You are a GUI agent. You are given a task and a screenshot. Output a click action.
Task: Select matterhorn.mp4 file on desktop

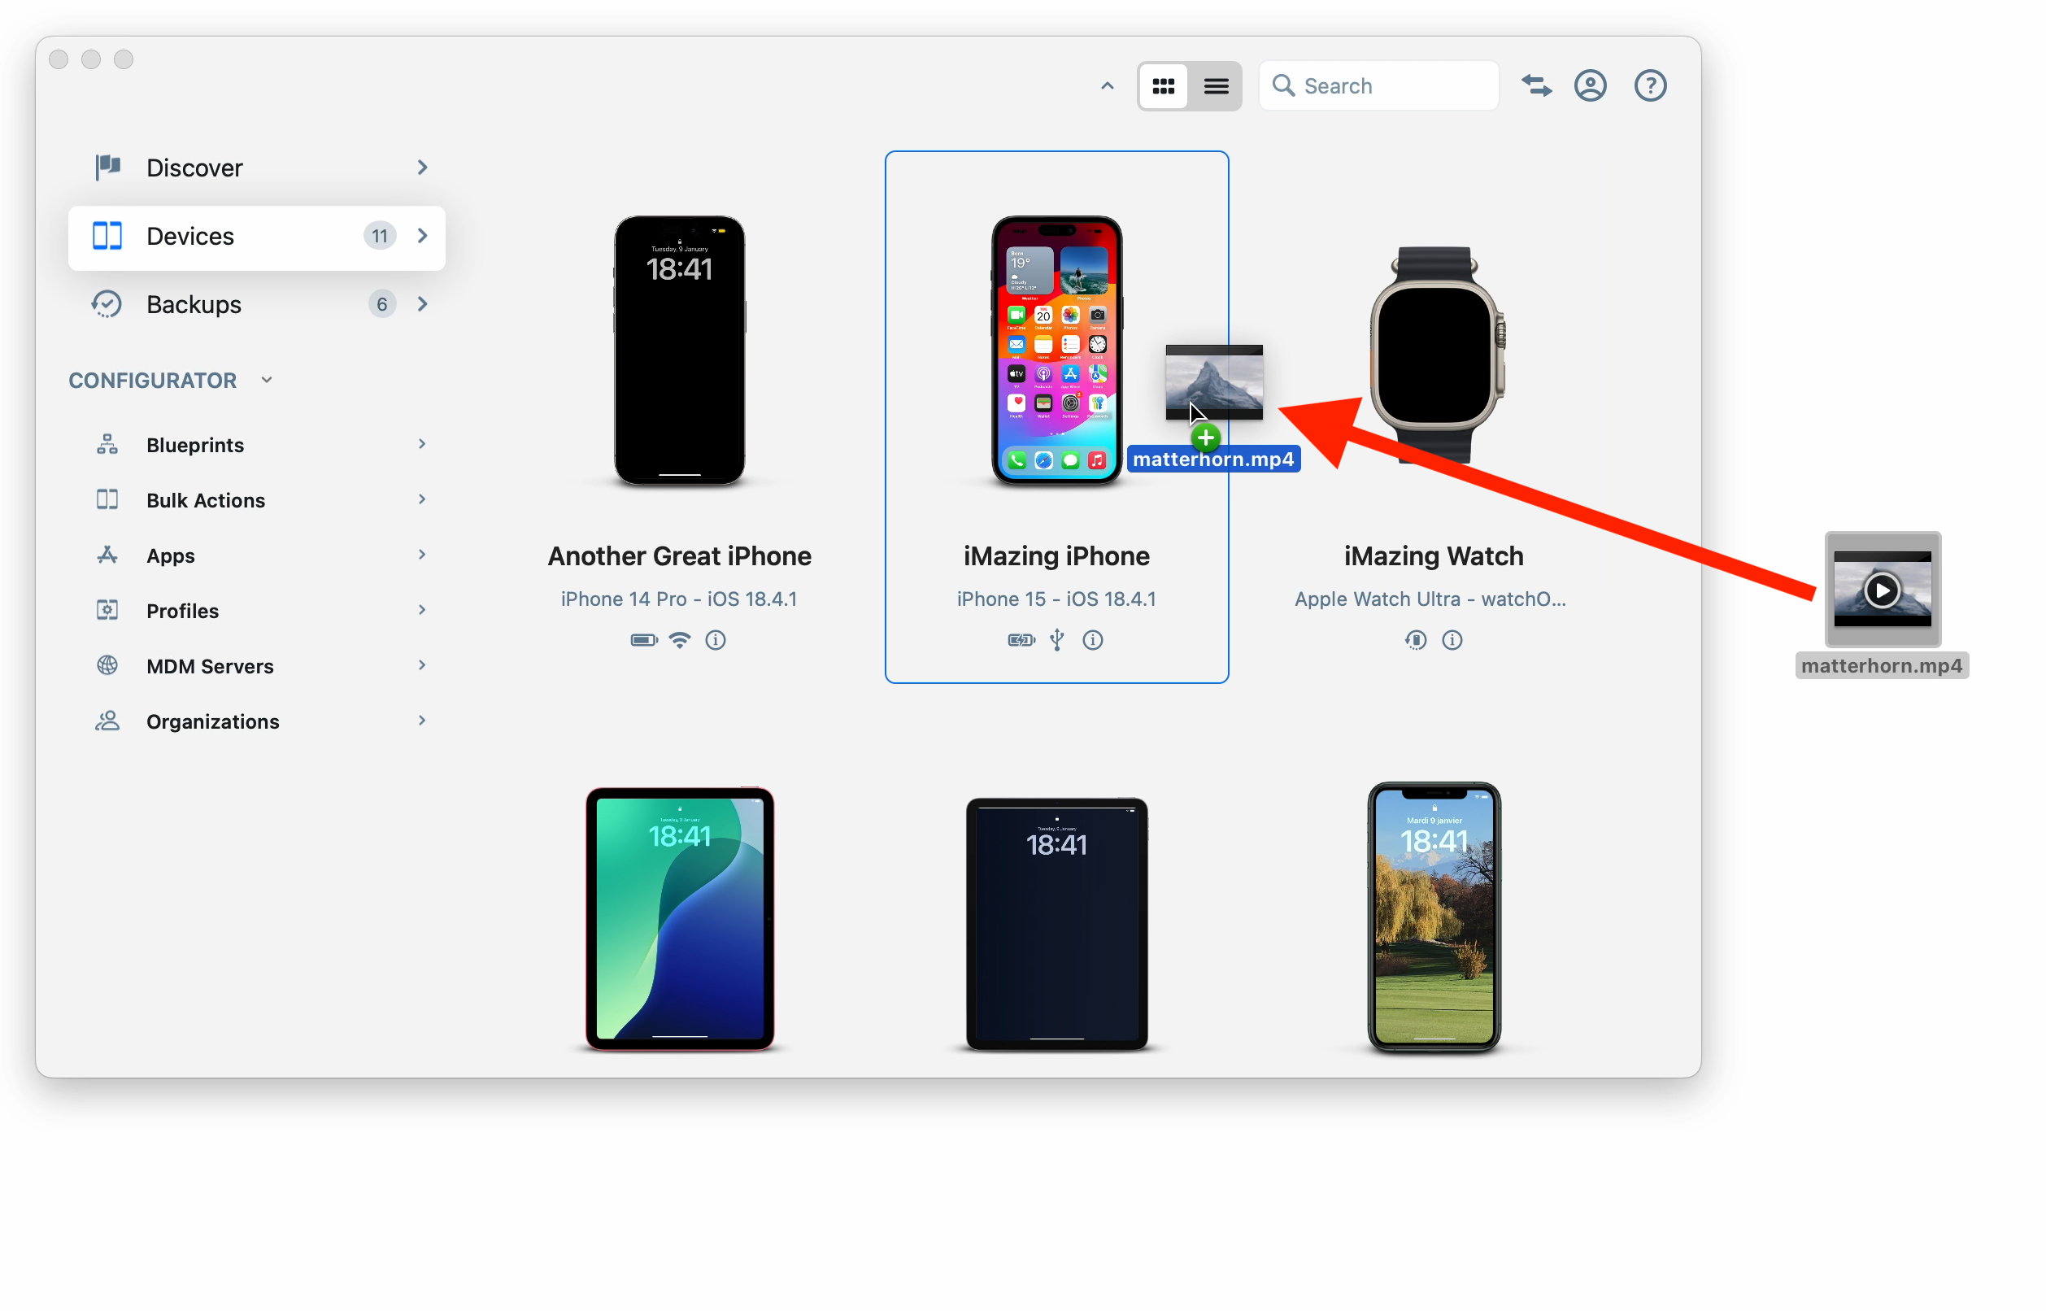[x=1881, y=590]
